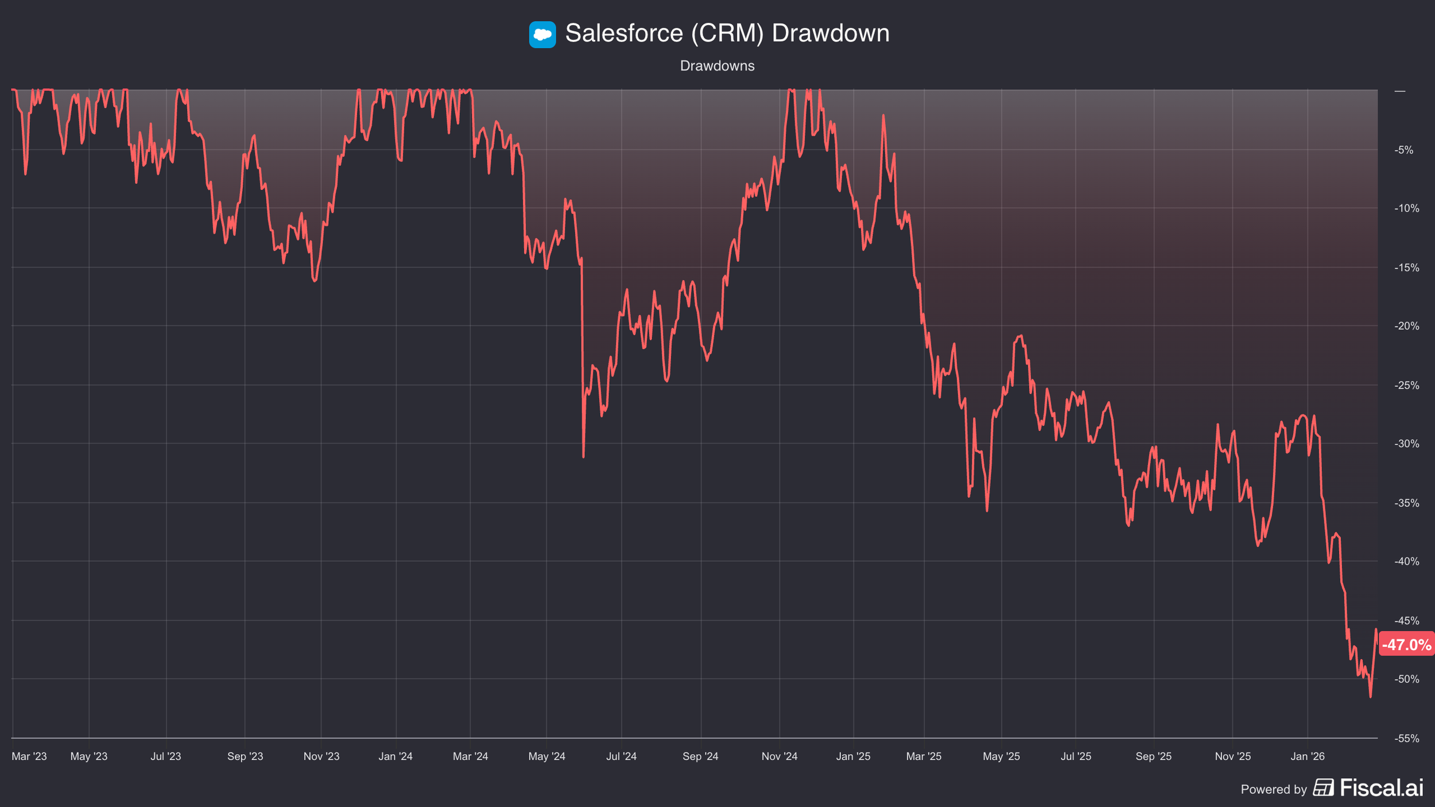Click the Drawdowns subtitle label
1435x807 pixels.
click(x=717, y=66)
